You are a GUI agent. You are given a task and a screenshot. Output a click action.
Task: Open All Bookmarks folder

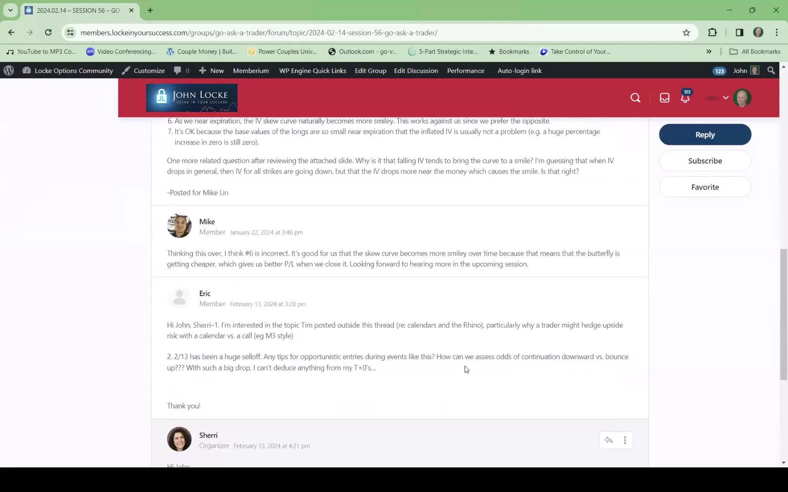tap(755, 51)
